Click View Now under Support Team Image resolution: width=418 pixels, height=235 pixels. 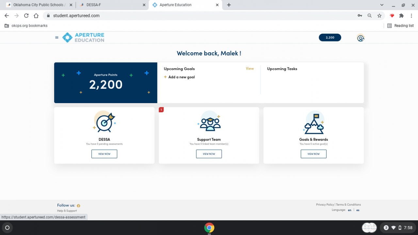209,154
